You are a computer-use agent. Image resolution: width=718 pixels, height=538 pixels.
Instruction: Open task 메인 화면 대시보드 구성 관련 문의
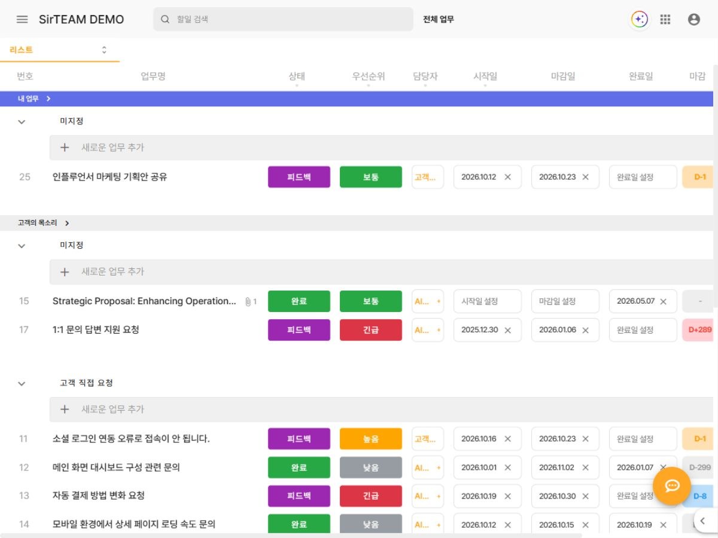tap(116, 467)
